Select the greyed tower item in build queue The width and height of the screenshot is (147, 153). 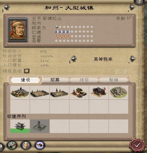[x=40, y=126]
